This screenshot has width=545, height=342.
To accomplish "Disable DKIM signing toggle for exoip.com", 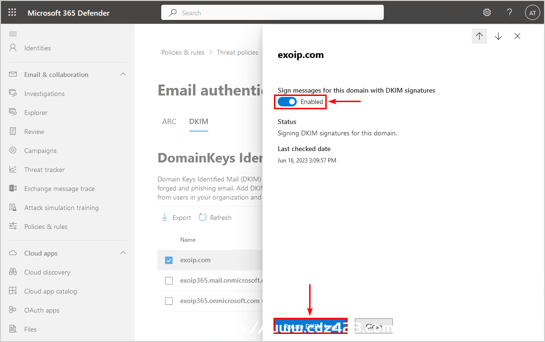I will pos(287,102).
